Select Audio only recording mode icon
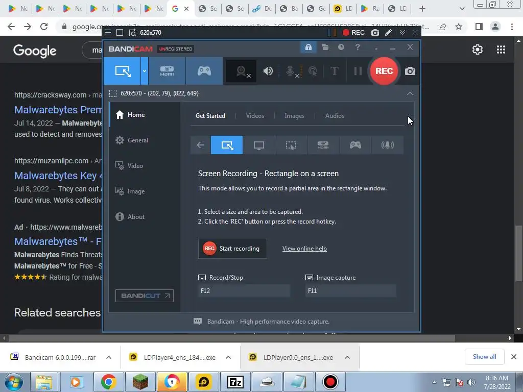The width and height of the screenshot is (523, 392). 387,145
